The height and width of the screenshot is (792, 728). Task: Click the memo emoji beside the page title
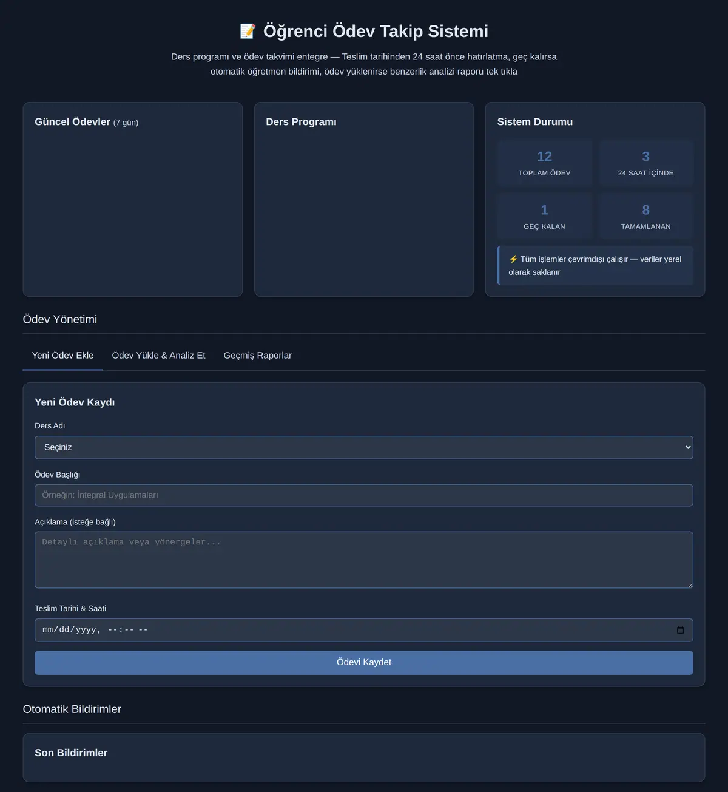click(248, 31)
